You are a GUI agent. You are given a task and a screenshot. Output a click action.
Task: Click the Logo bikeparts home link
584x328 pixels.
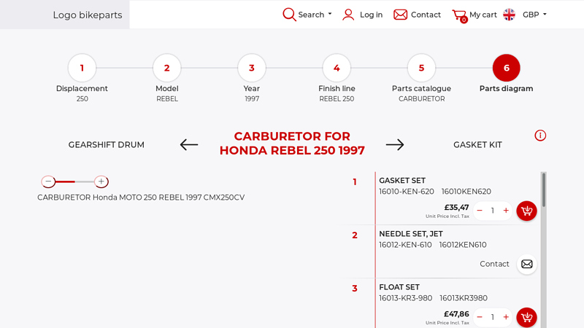(88, 15)
